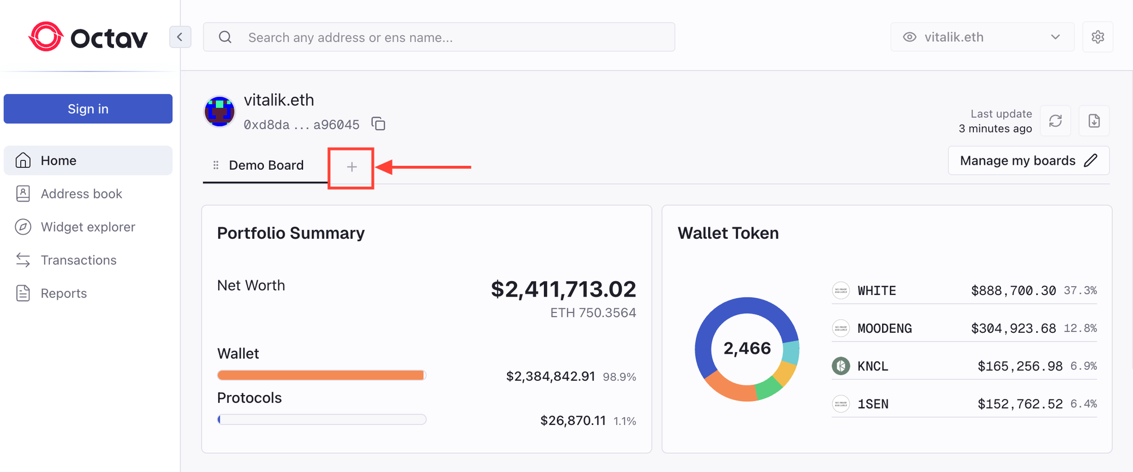
Task: Click the Protocols progress bar
Action: (322, 419)
